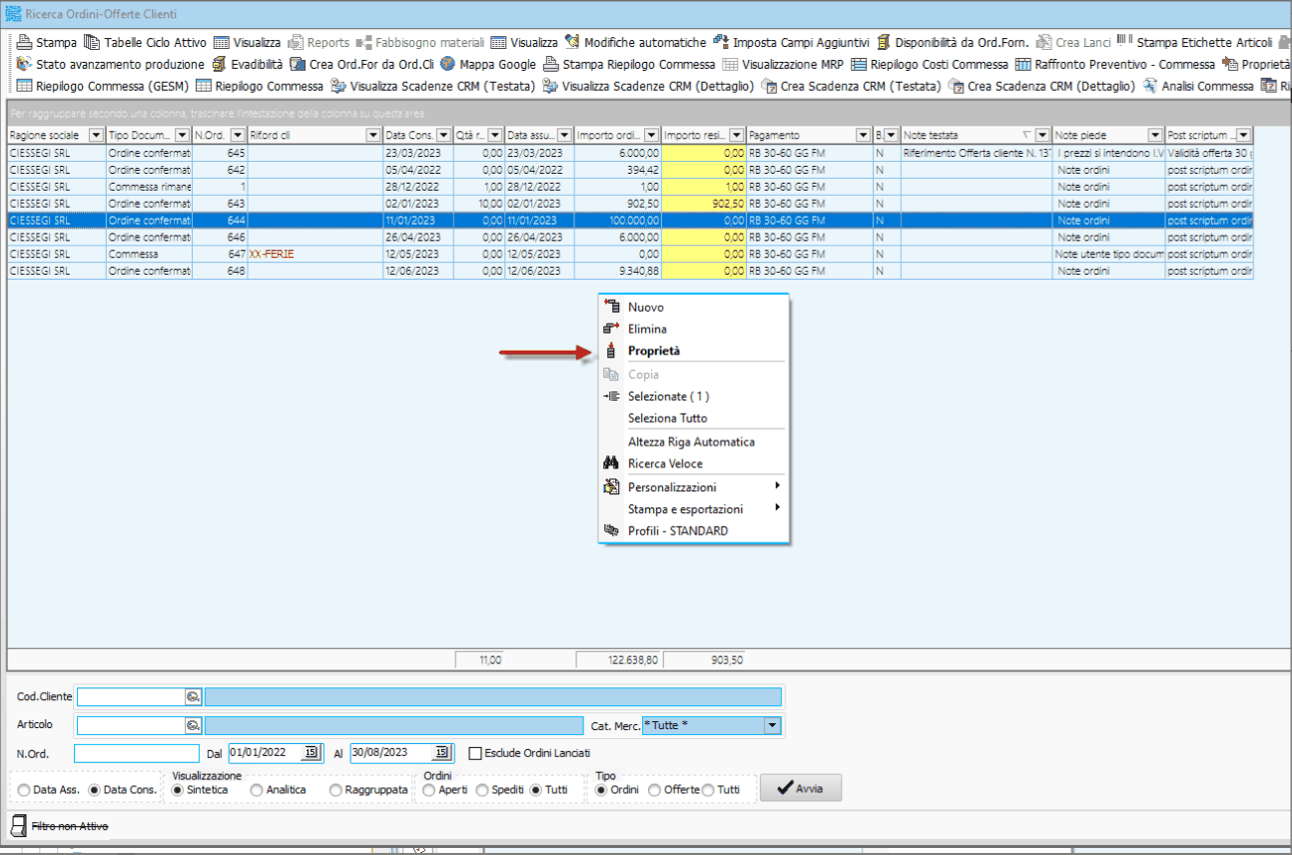Click the XX-FERIE cell in order 647
This screenshot has height=855, width=1292.
point(315,254)
